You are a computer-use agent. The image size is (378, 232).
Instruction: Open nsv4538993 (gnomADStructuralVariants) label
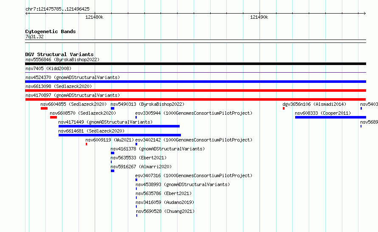point(183,184)
